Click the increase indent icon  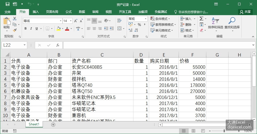(112, 29)
